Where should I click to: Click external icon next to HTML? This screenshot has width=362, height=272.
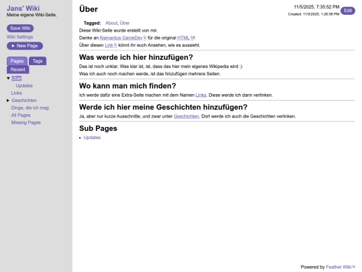[192, 38]
